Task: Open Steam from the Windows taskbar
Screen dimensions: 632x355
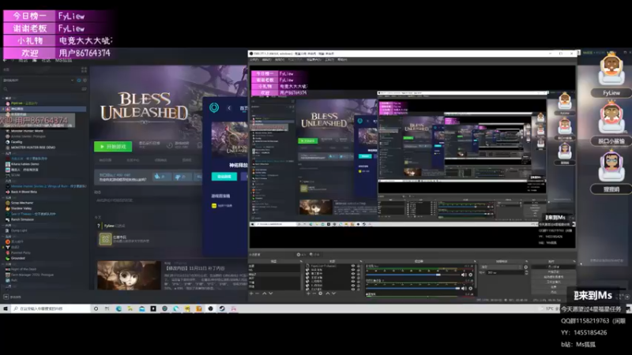Action: click(x=222, y=308)
